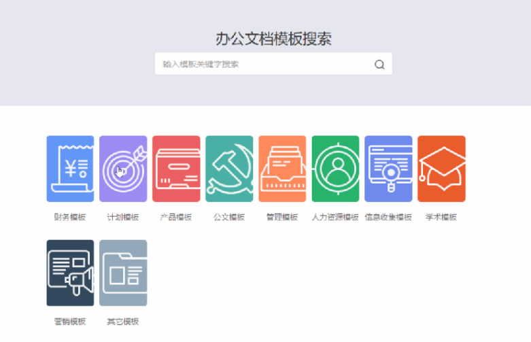Screen dimensions: 531x342
Task: Click the 其它模板 text label
Action: tap(123, 322)
